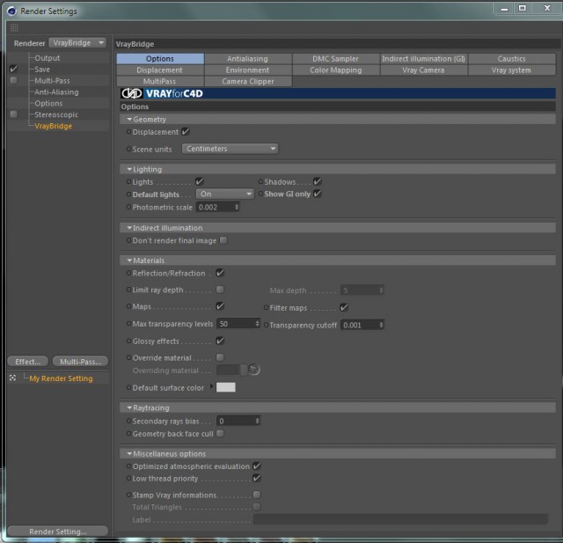
Task: Click Max transparency levels stepper arrows
Action: pyautogui.click(x=257, y=324)
